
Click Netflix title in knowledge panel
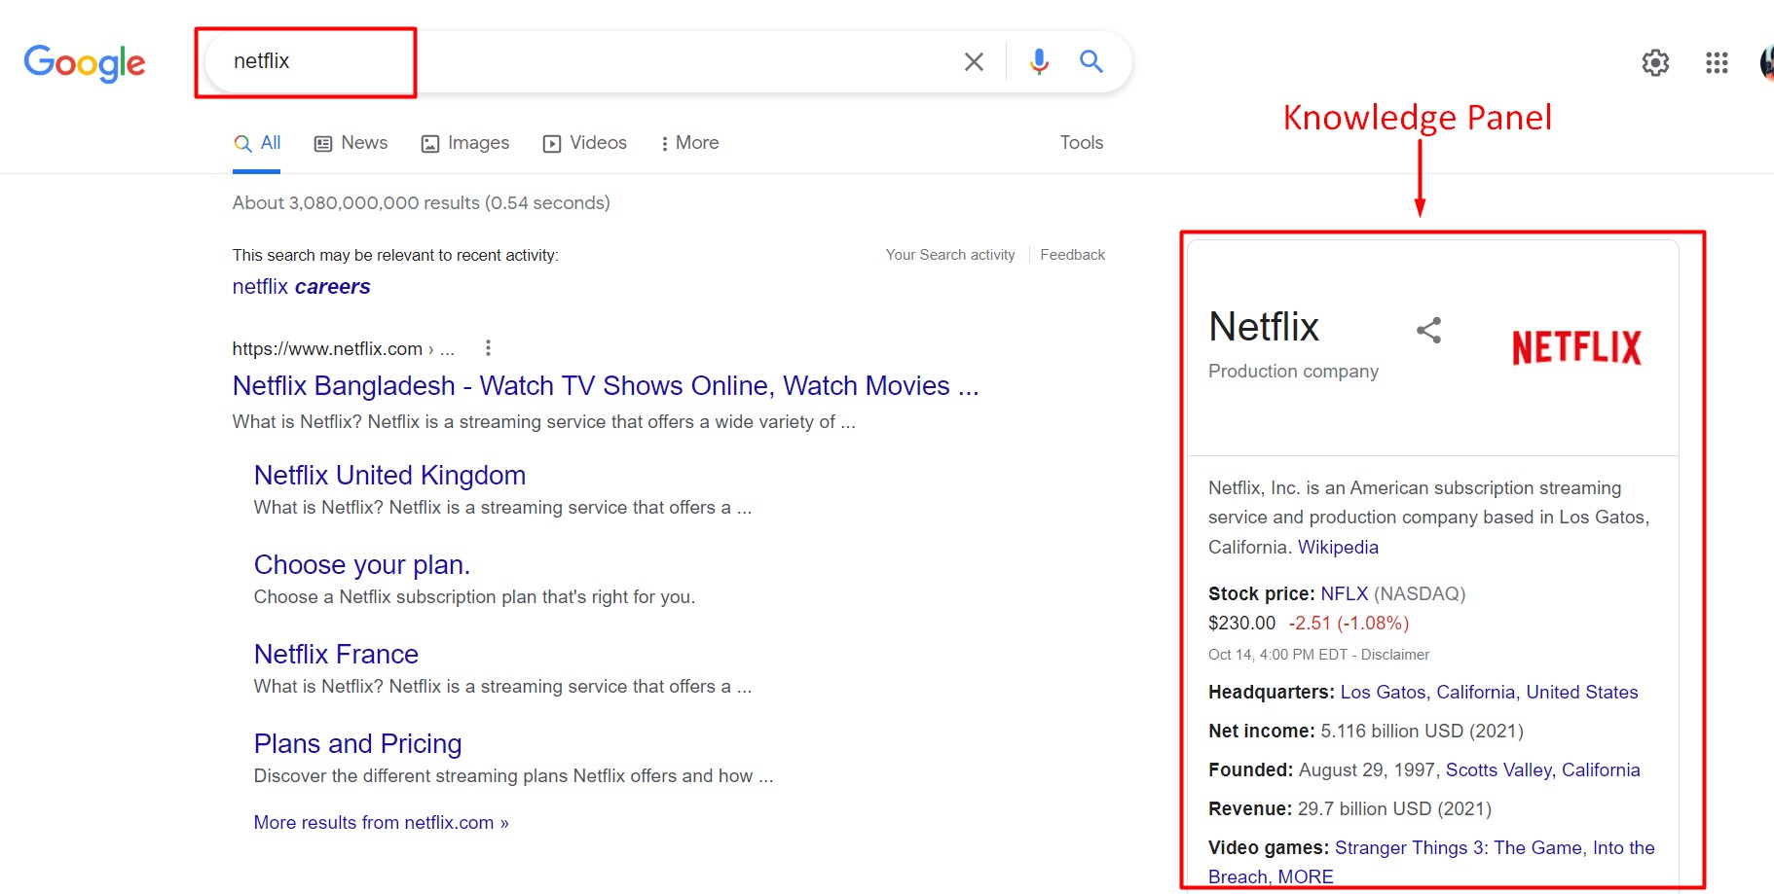[1264, 327]
